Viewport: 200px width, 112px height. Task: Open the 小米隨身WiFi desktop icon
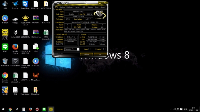pyautogui.click(x=15, y=62)
